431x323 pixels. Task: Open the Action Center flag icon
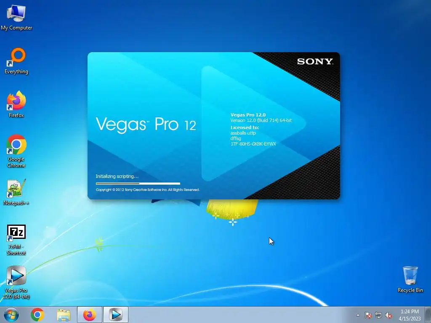tap(368, 315)
